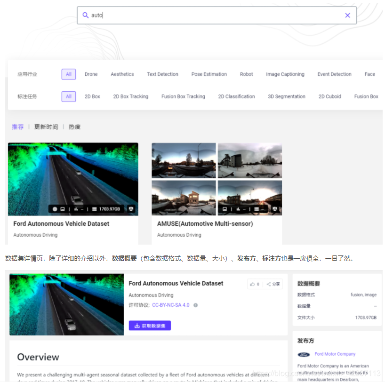Share the dataset via 分享 button
385x382 pixels.
pyautogui.click(x=273, y=284)
